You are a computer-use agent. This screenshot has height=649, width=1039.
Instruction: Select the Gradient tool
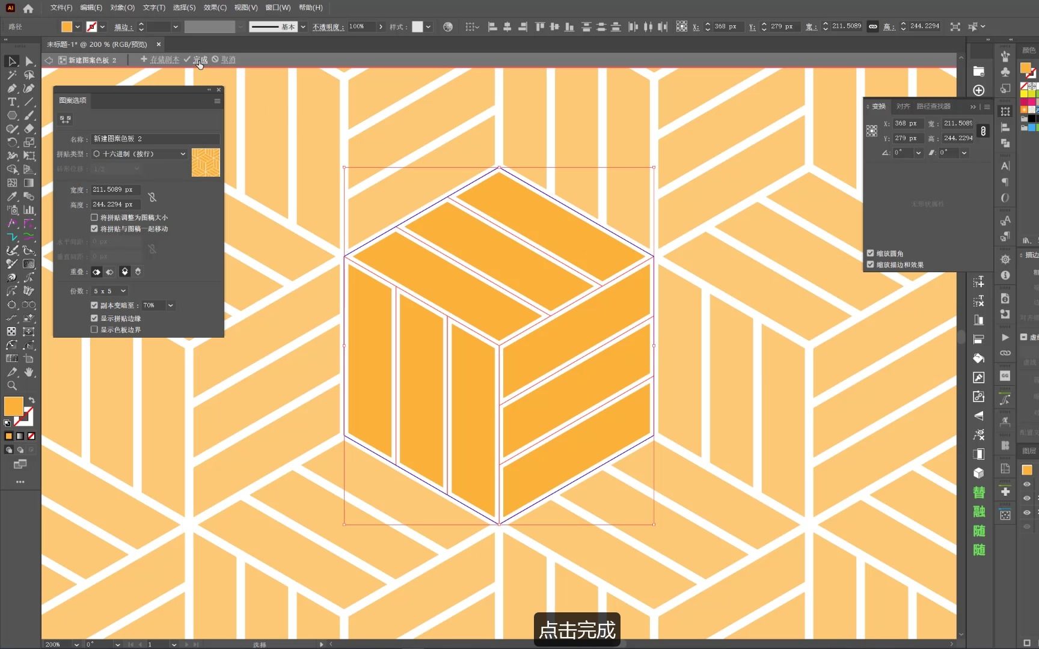pyautogui.click(x=29, y=183)
